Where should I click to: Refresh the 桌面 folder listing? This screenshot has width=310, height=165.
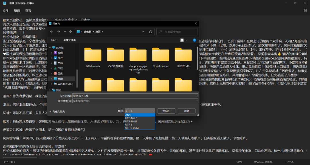point(150,32)
